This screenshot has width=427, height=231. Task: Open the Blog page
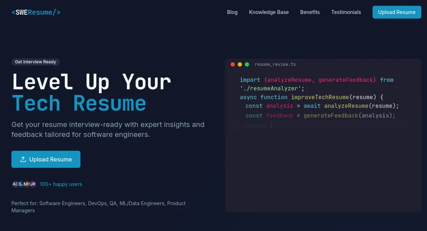[x=232, y=12]
